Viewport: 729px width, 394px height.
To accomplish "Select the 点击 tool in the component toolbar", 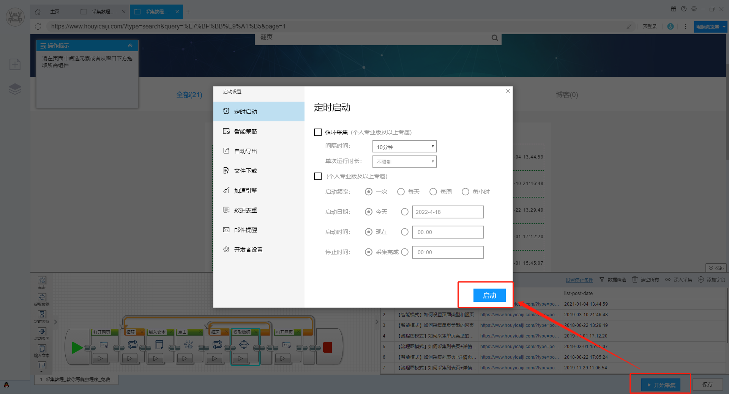I will click(42, 283).
